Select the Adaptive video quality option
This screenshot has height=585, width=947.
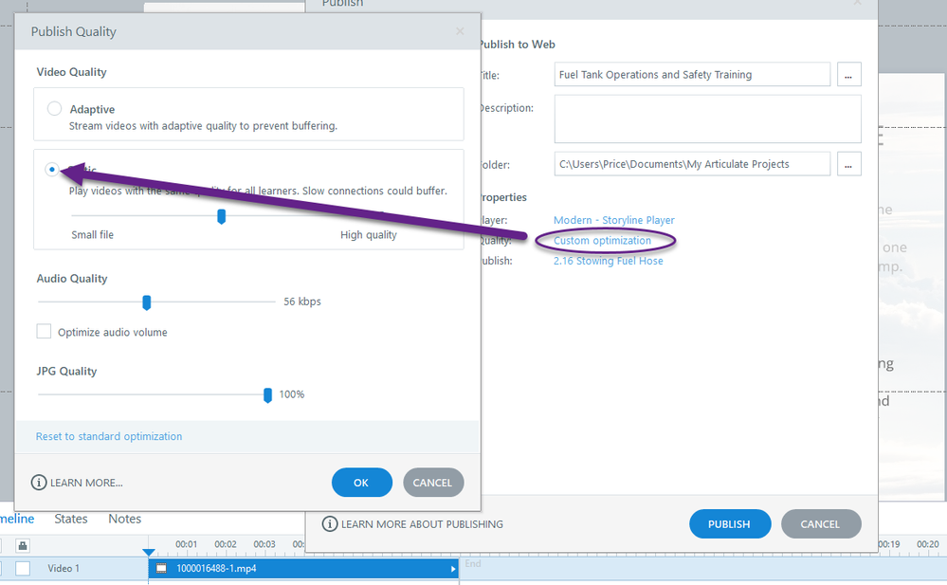point(54,108)
